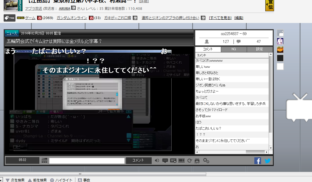
Task: Click the ニュース label on the news ticker
Action: 12,33
